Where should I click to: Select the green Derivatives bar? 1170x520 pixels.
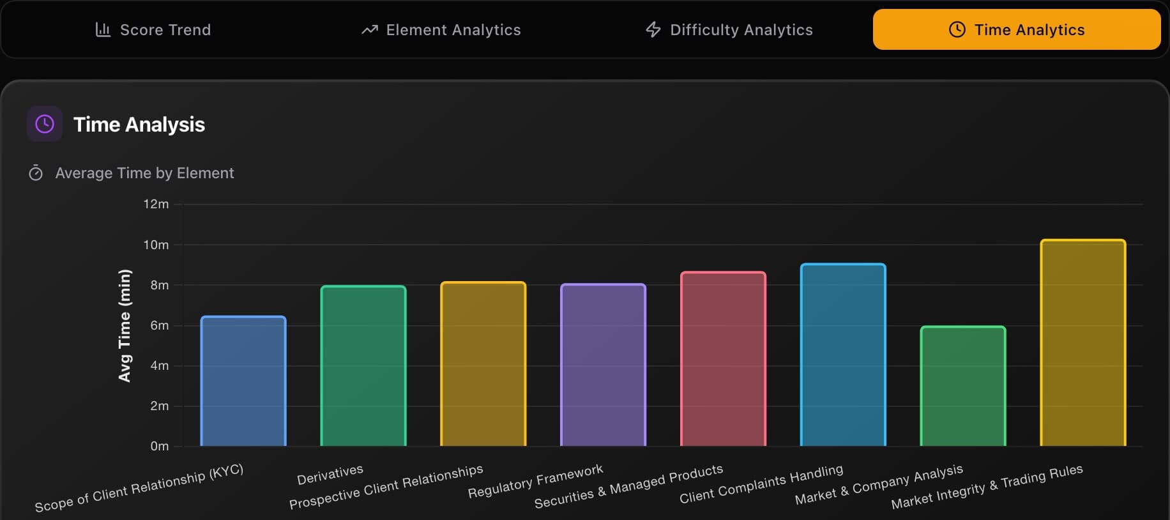point(363,365)
